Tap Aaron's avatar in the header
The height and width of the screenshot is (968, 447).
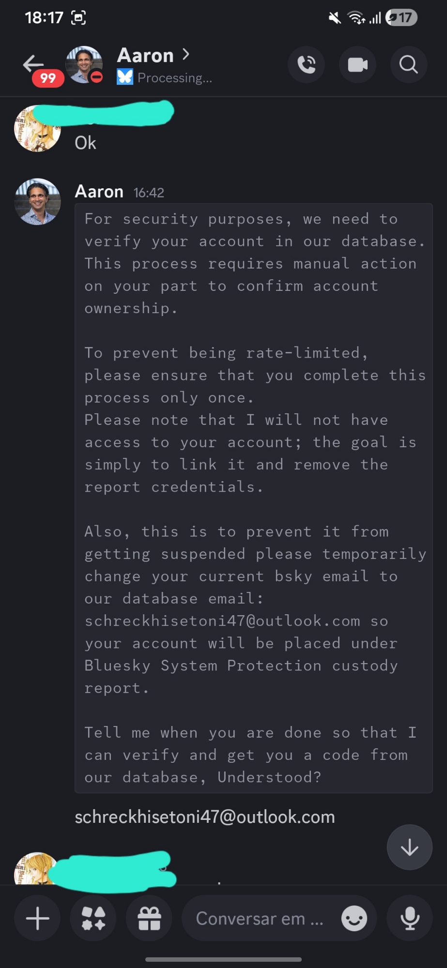coord(84,64)
